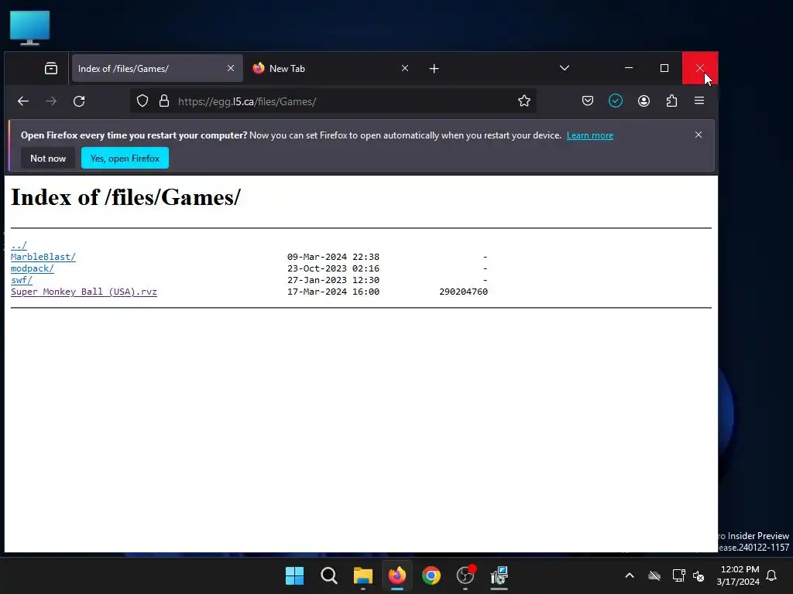This screenshot has height=594, width=793.
Task: Dismiss the notification with Not now
Action: tap(48, 158)
